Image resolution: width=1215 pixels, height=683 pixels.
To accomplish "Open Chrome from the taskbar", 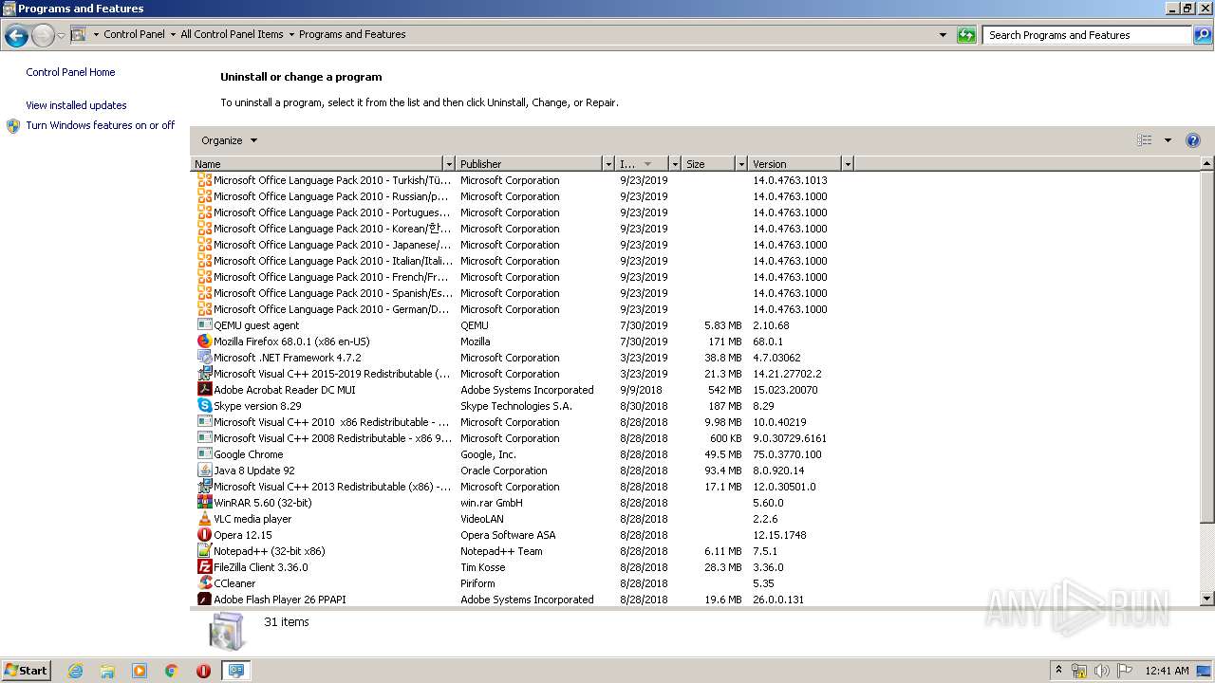I will click(x=172, y=671).
